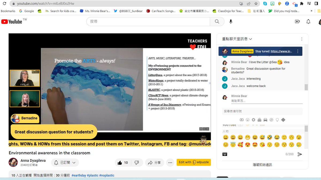The image size is (321, 180).
Task: Select the birthday cake food emoji category
Action: [x=259, y=120]
